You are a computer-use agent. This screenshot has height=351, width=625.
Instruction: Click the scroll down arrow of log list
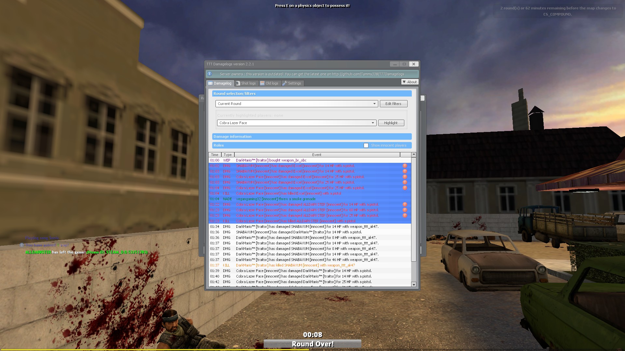[414, 285]
